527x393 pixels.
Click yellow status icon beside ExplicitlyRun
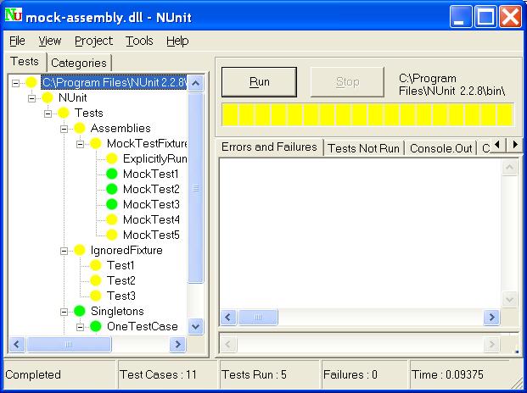(112, 158)
